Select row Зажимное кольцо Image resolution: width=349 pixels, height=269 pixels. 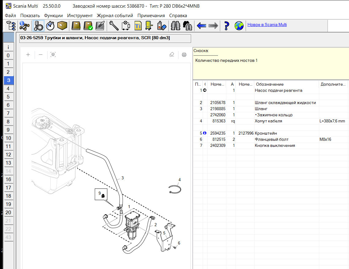coord(271,115)
